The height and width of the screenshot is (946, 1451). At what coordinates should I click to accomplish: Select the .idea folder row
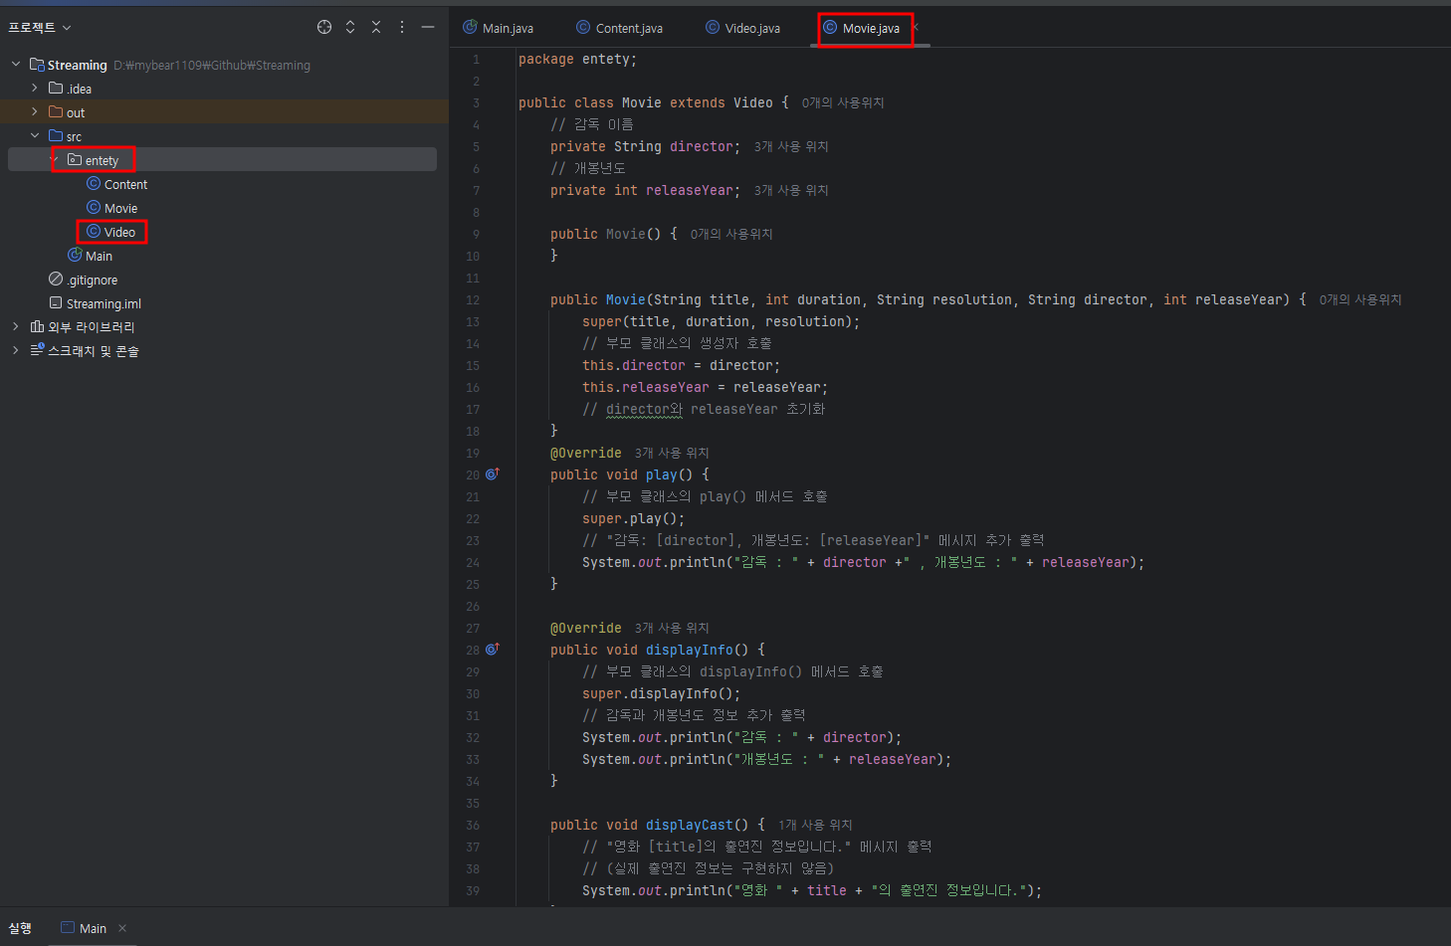224,88
